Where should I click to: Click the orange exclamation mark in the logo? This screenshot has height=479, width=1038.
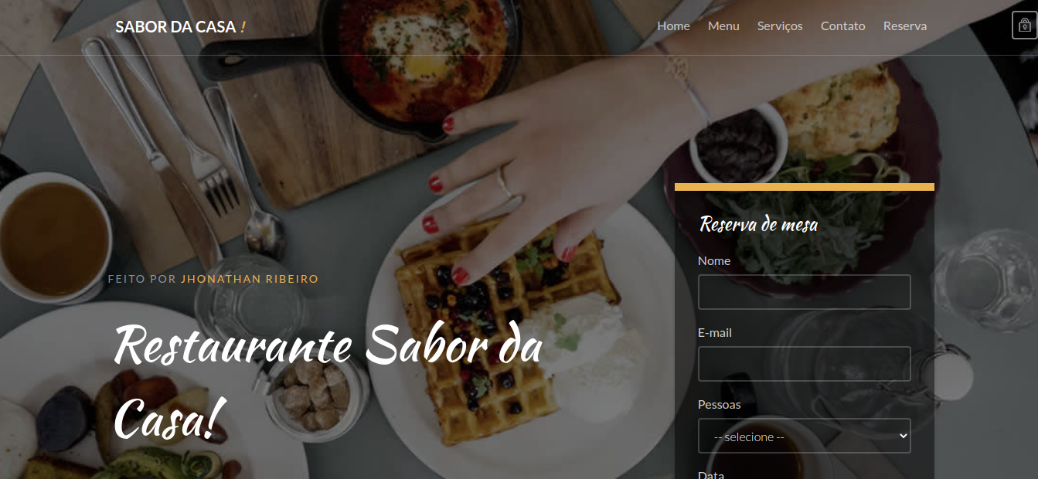pyautogui.click(x=243, y=26)
